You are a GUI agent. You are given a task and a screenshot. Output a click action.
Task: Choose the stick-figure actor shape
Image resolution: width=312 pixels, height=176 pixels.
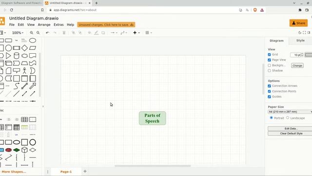point(24,70)
